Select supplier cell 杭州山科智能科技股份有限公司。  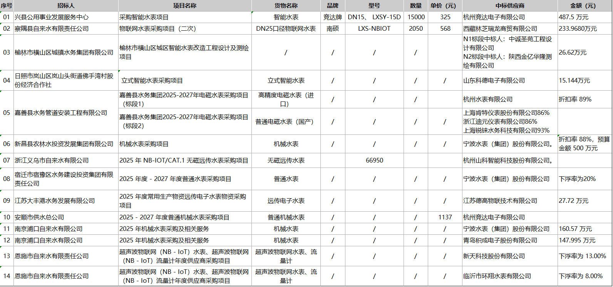click(x=510, y=161)
